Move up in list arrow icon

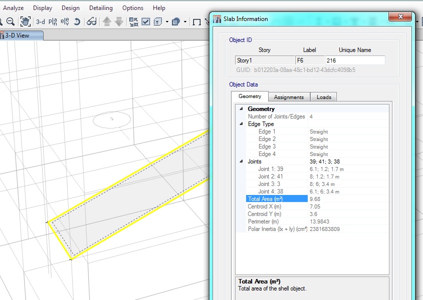(x=107, y=21)
